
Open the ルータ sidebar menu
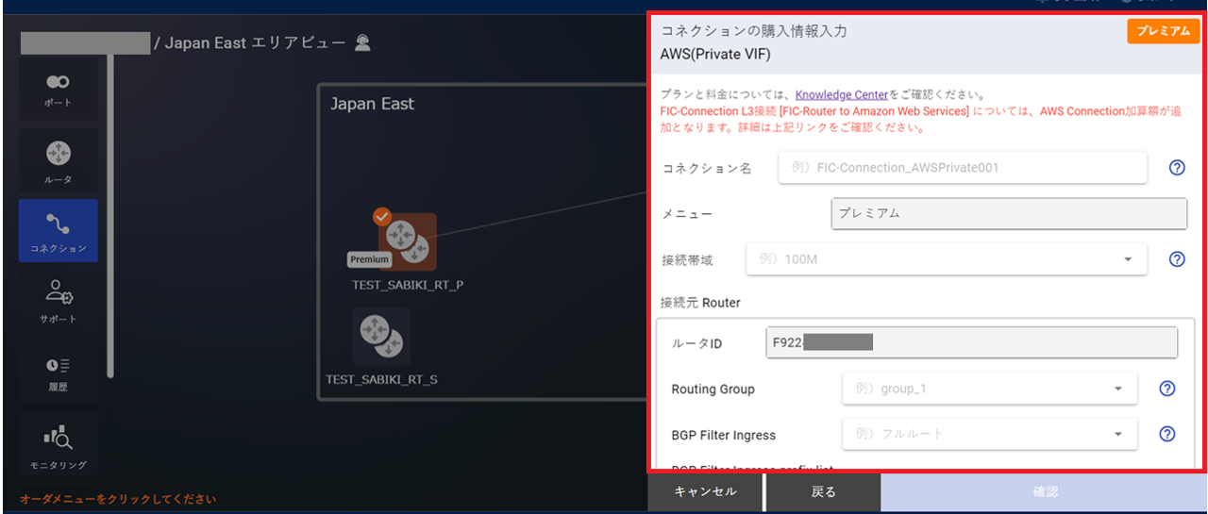[58, 160]
